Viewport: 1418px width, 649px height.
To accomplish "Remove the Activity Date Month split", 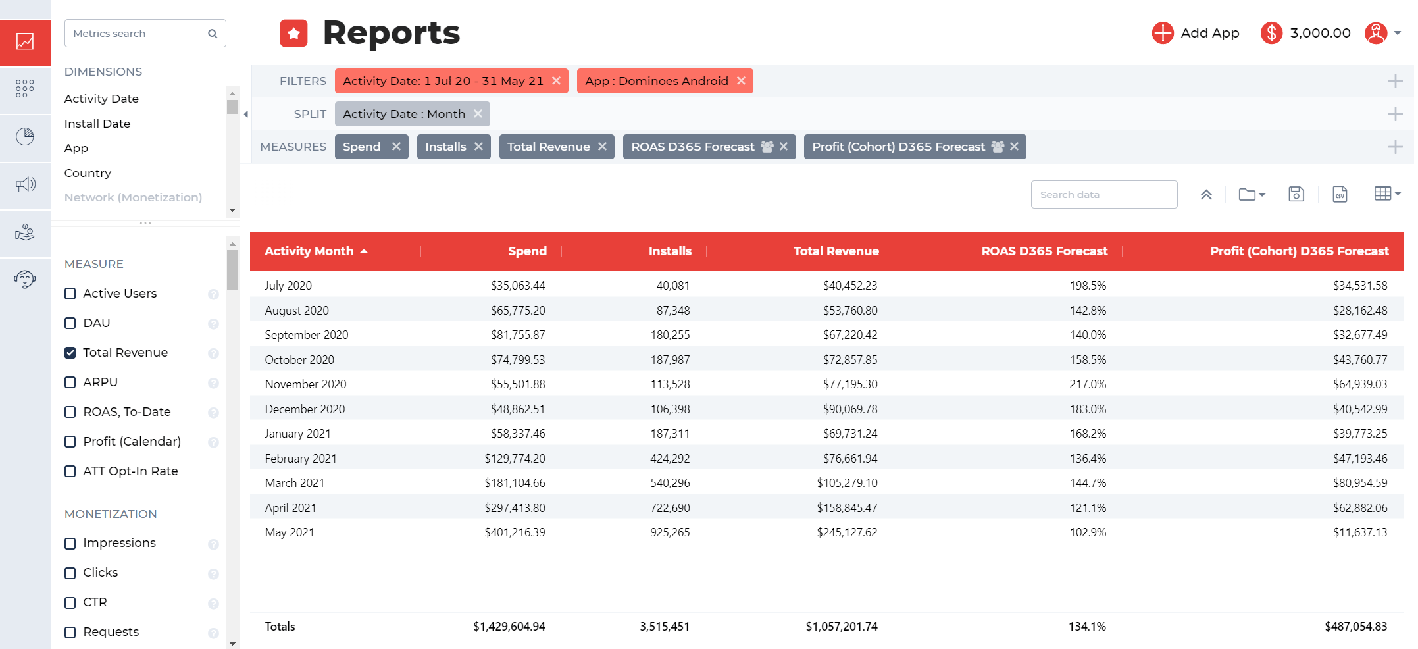I will [478, 114].
